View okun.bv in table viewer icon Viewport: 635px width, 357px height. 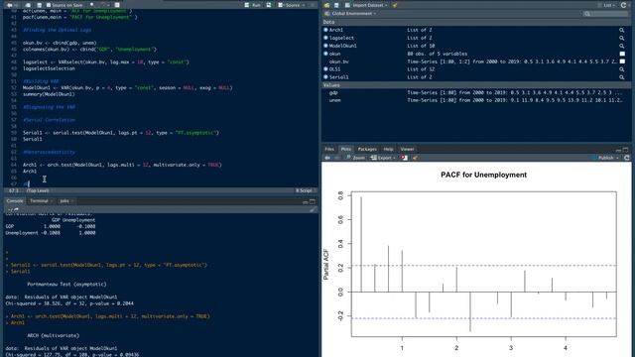622,61
